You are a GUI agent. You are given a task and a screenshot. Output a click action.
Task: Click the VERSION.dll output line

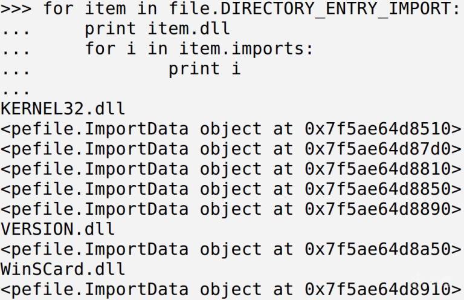(x=58, y=229)
